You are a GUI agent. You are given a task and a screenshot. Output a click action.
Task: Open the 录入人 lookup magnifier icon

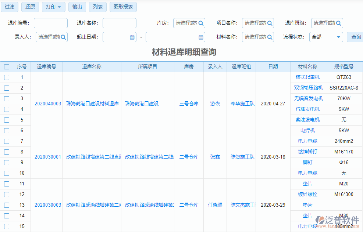[x=64, y=37]
